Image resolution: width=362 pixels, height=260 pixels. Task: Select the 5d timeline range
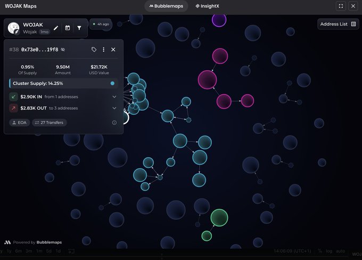coord(48,251)
